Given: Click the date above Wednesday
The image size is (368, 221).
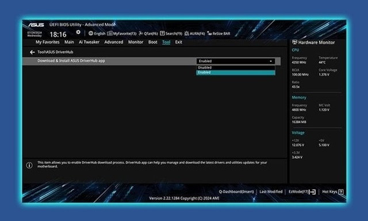Looking at the screenshot, I should pyautogui.click(x=34, y=32).
